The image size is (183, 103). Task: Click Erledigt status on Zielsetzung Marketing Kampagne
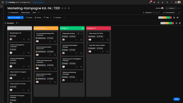[65, 77]
